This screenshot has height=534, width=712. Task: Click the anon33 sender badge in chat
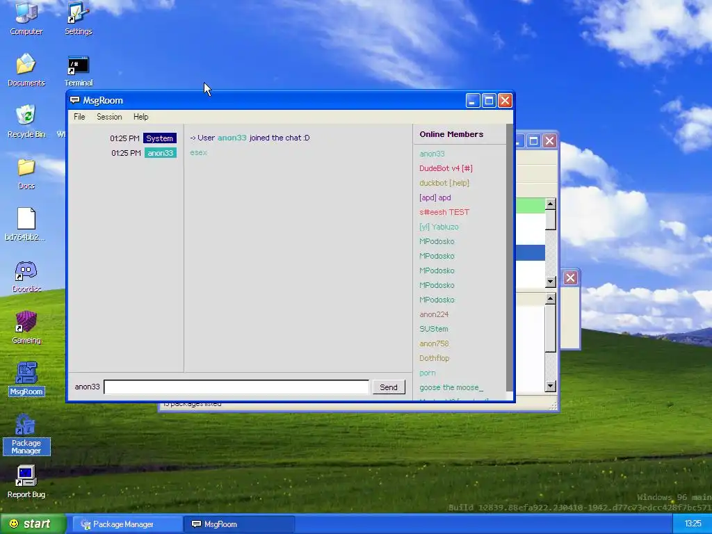[161, 153]
